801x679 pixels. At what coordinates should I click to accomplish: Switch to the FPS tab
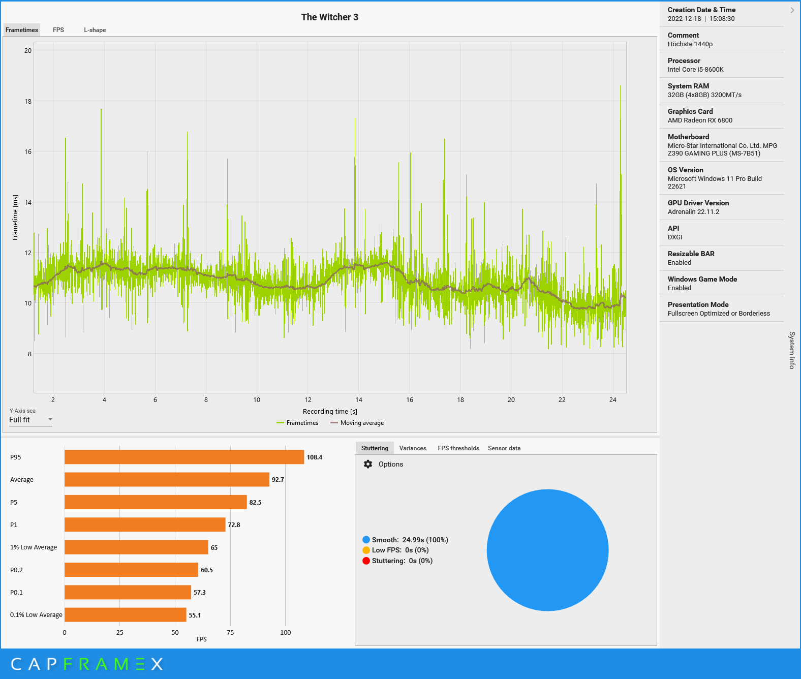(x=58, y=30)
